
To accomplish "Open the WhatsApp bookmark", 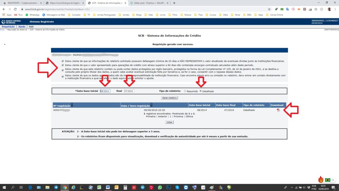I will tap(32, 15).
